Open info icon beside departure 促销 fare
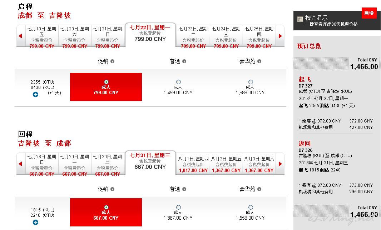This screenshot has width=381, height=230. click(x=112, y=61)
